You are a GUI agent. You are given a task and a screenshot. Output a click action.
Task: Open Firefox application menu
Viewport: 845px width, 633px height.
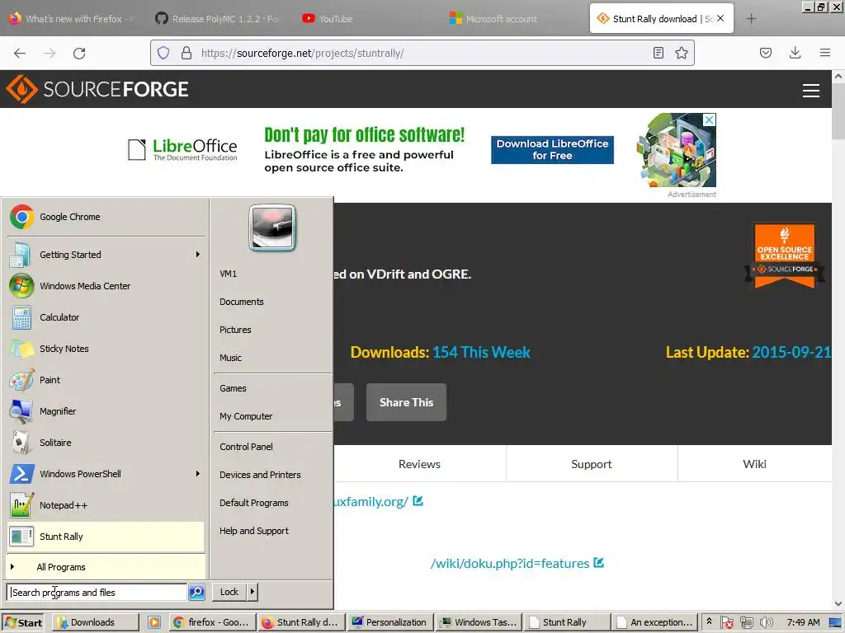(x=824, y=53)
